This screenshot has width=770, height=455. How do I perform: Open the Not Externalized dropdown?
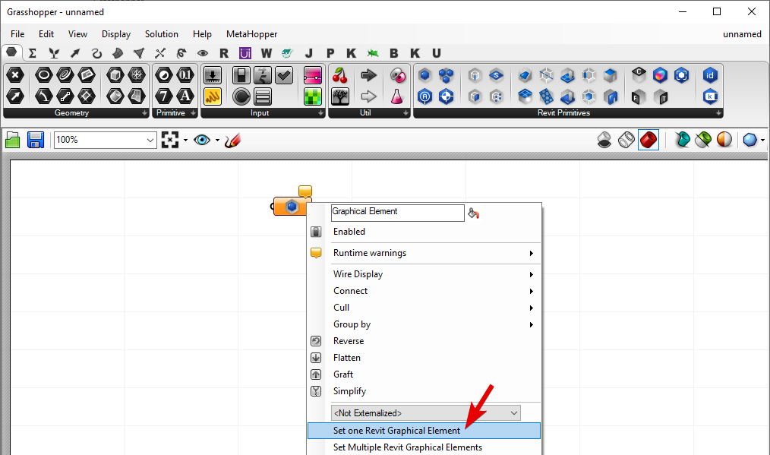click(x=425, y=413)
